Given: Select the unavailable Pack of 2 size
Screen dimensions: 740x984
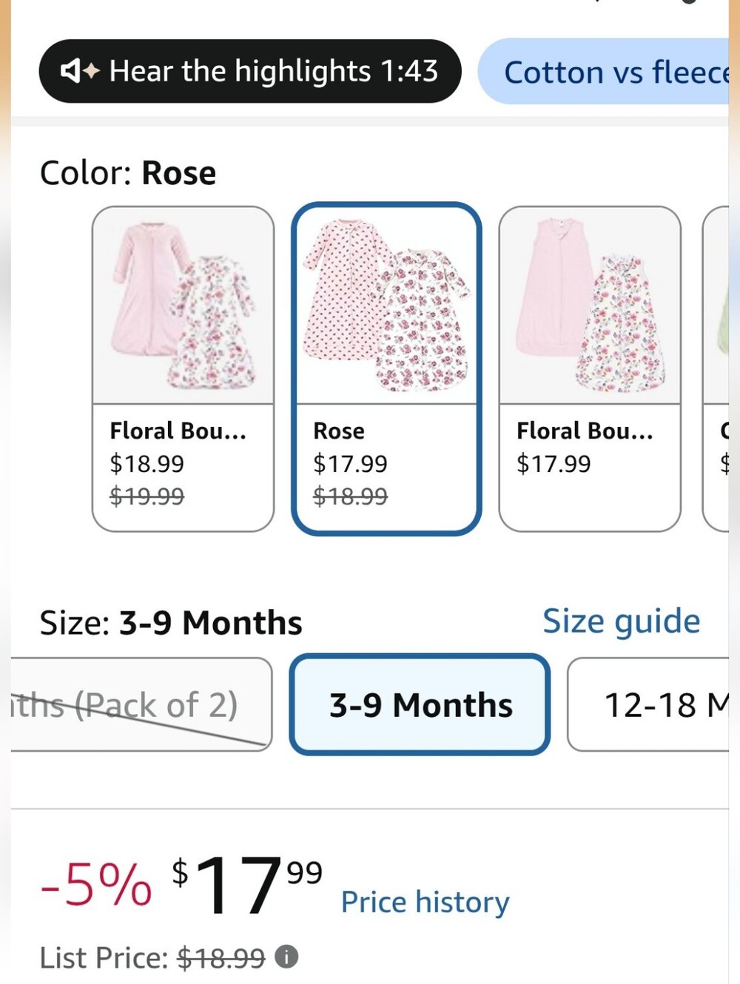Looking at the screenshot, I should (x=141, y=704).
